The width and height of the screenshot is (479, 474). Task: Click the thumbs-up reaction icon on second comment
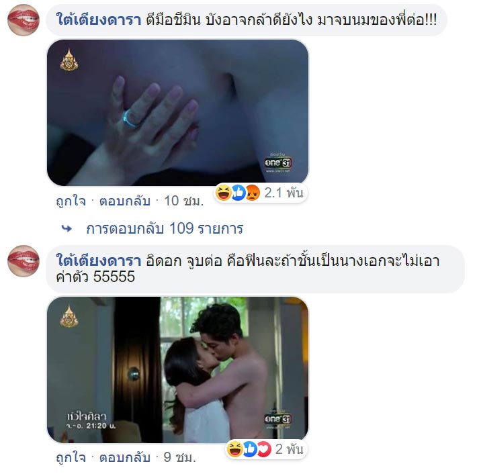click(250, 449)
